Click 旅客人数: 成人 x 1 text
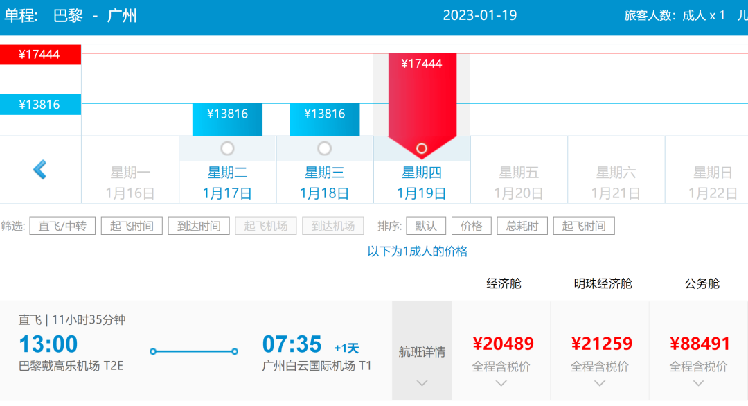Image resolution: width=748 pixels, height=406 pixels. tap(675, 15)
